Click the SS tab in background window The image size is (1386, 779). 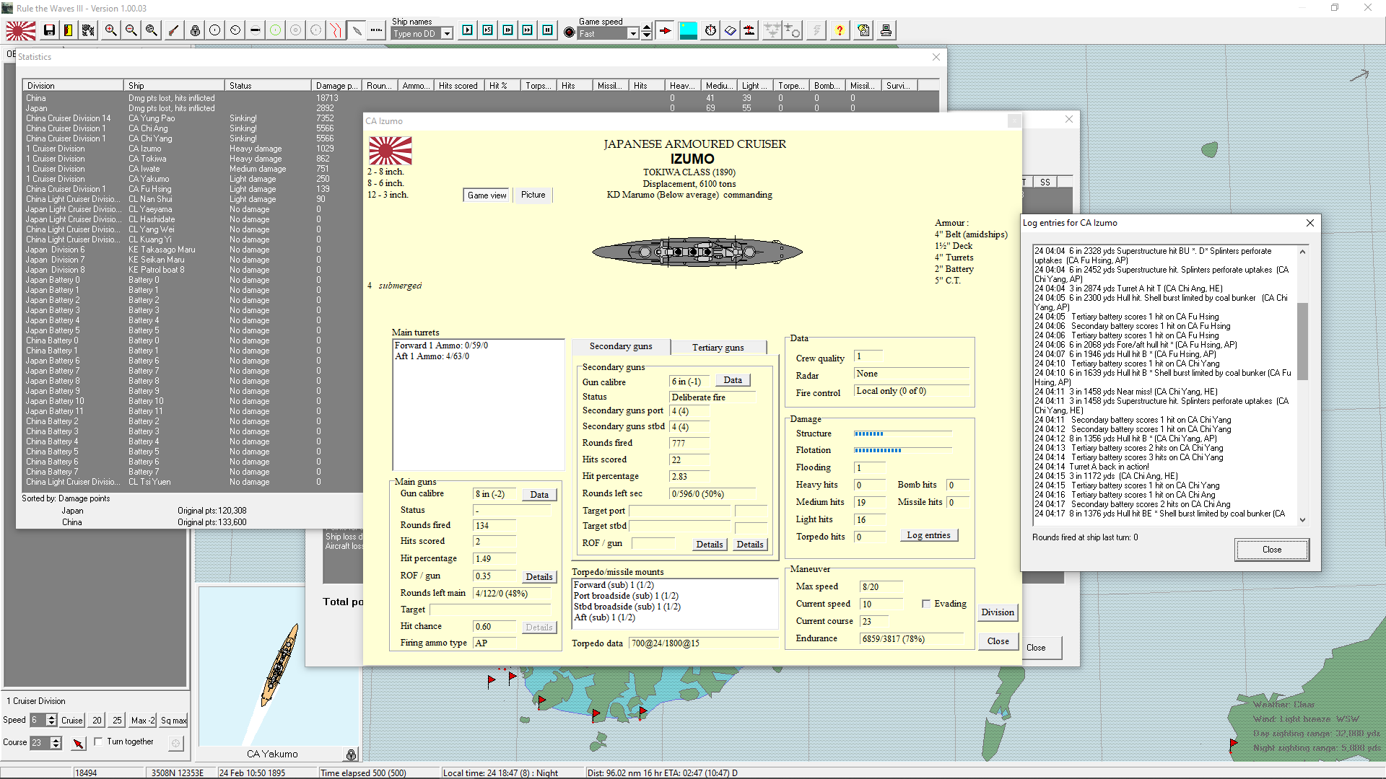(x=1045, y=182)
